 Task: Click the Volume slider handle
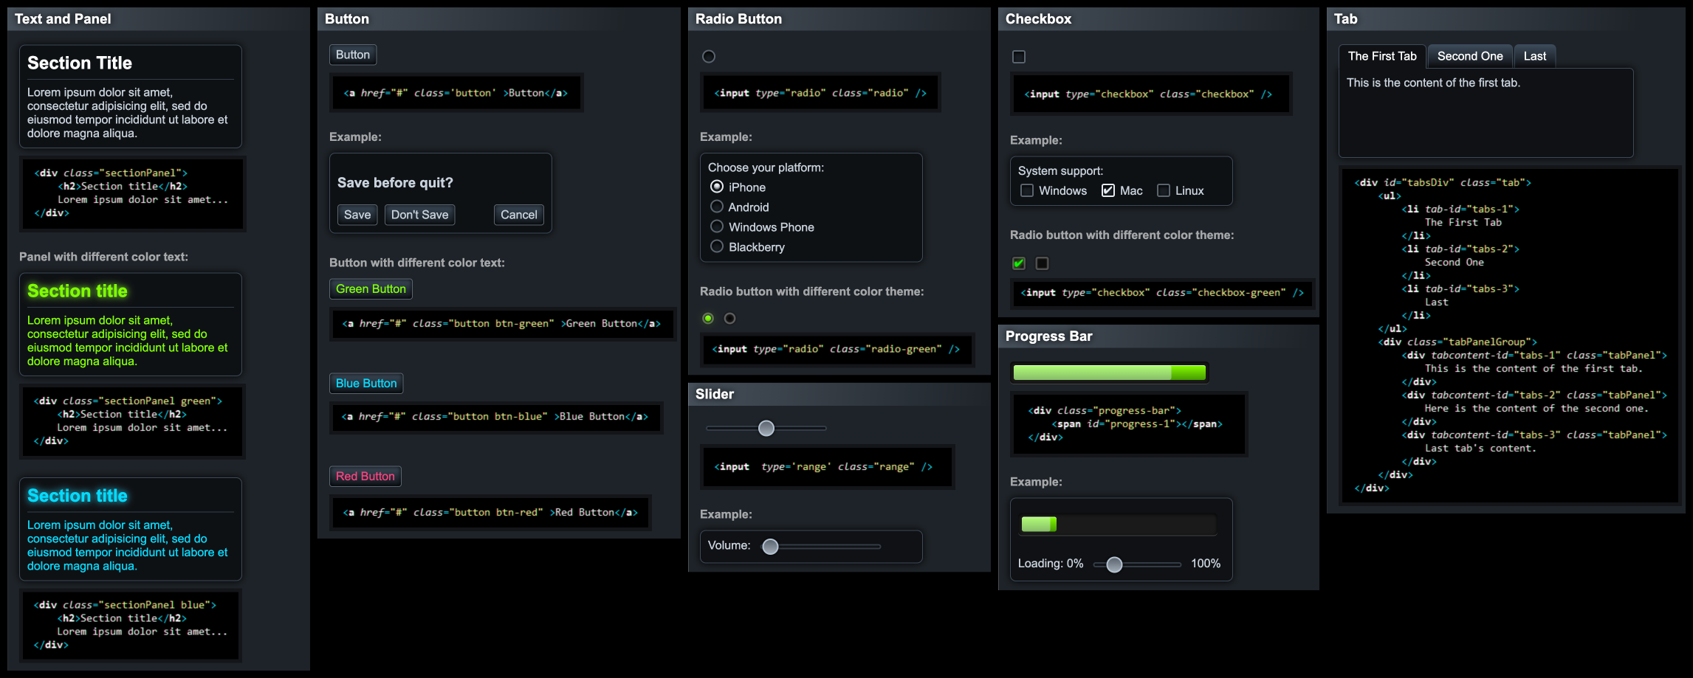[770, 547]
